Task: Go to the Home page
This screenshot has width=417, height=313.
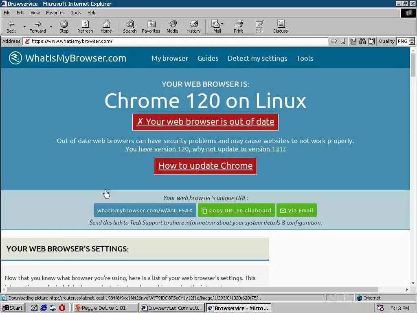Action: pos(106,26)
